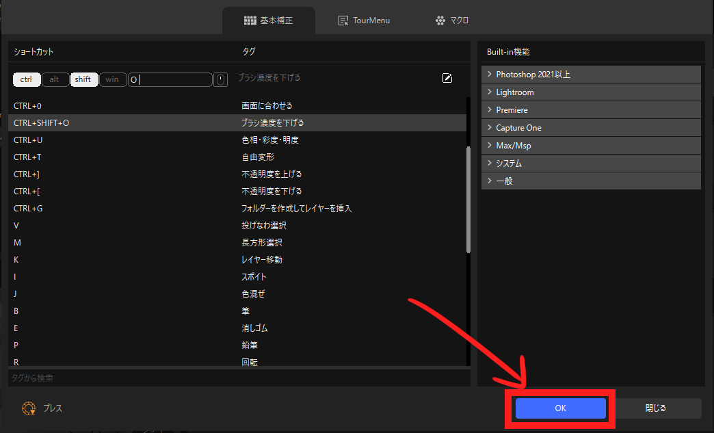The width and height of the screenshot is (714, 433).
Task: Toggle the ctrl modifier key
Action: click(x=27, y=80)
